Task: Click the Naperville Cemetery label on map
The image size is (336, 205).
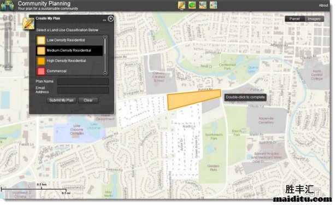Action: [x=266, y=120]
